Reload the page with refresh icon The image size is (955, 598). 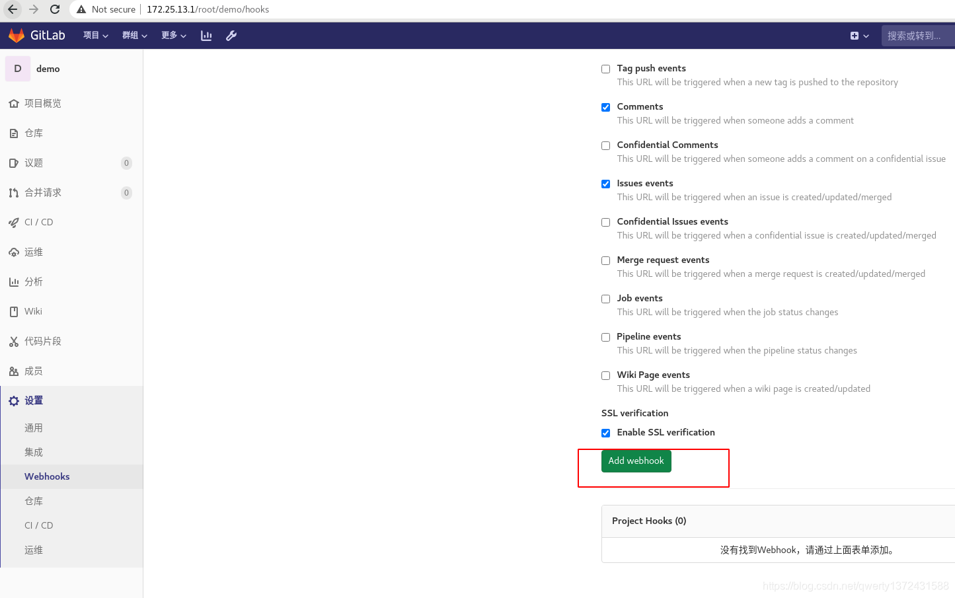55,9
